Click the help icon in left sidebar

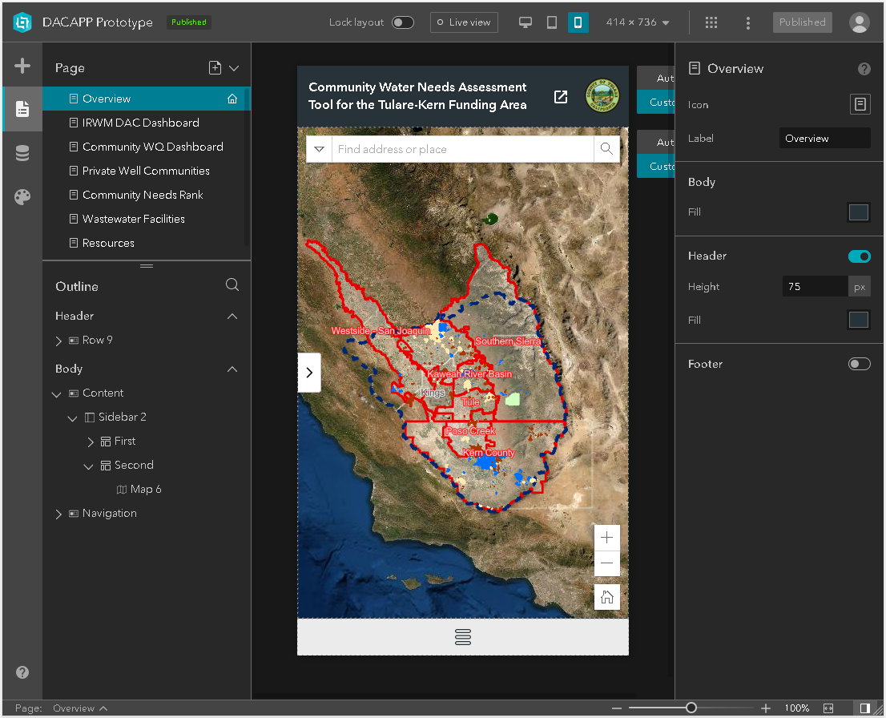pyautogui.click(x=22, y=672)
